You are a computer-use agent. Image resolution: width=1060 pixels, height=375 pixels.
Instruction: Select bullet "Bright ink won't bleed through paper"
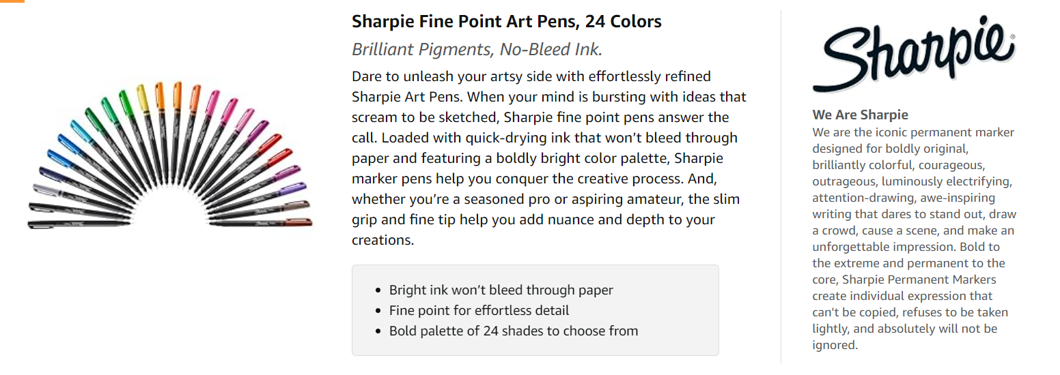[x=501, y=290]
